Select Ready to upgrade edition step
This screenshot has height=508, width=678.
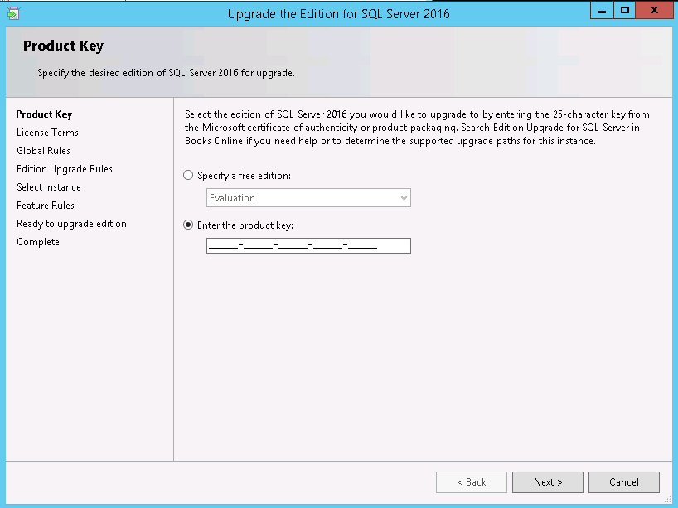pyautogui.click(x=71, y=223)
